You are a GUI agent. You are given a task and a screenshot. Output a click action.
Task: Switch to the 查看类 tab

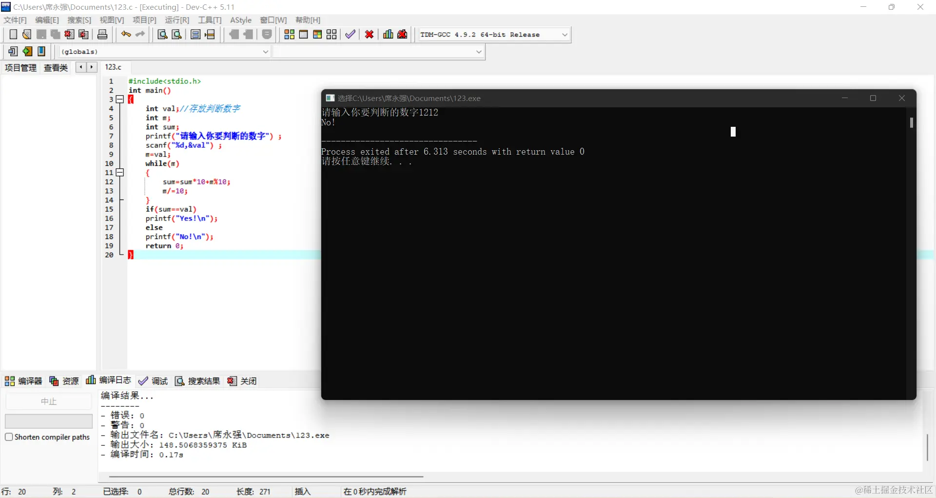[x=56, y=68]
